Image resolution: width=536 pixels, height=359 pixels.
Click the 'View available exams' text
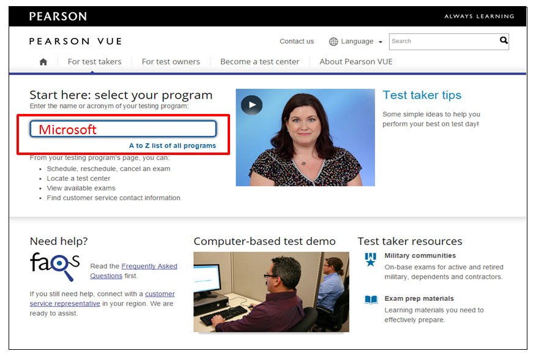coord(81,188)
